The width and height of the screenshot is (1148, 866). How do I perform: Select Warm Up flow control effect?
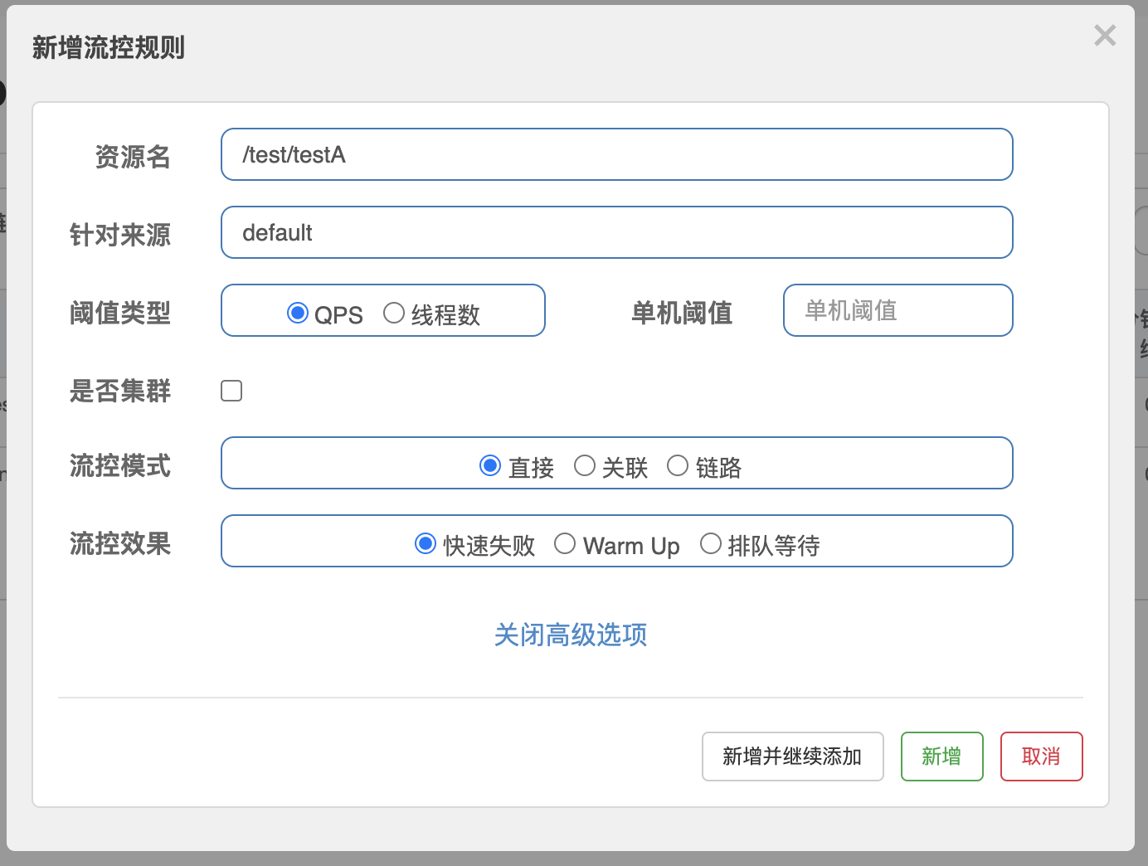coord(565,543)
